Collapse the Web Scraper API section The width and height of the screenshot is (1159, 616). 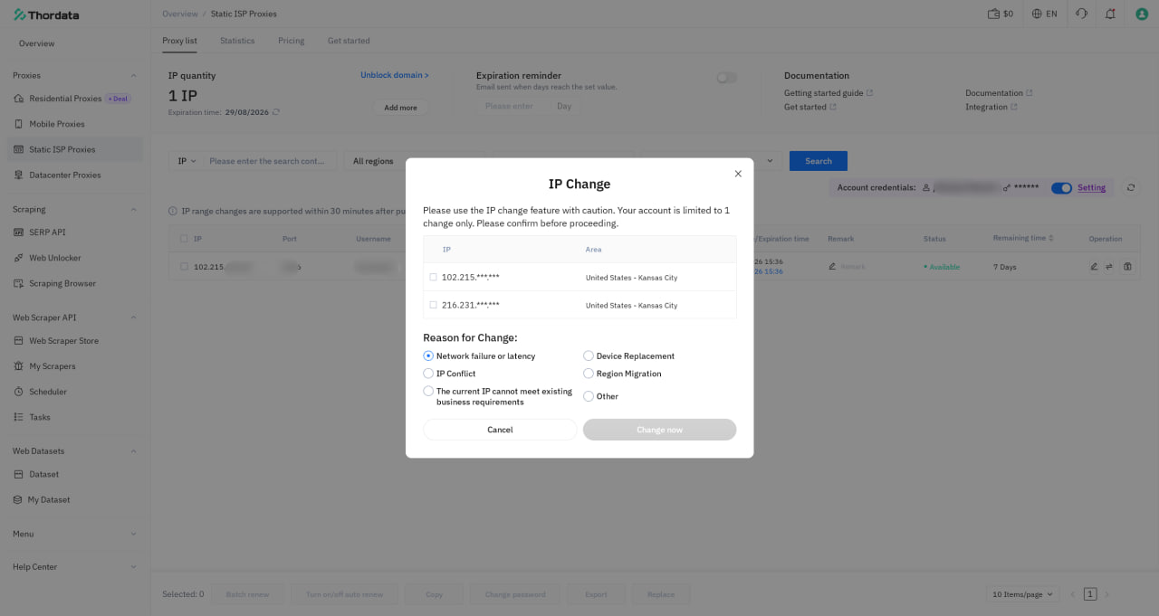click(x=133, y=317)
